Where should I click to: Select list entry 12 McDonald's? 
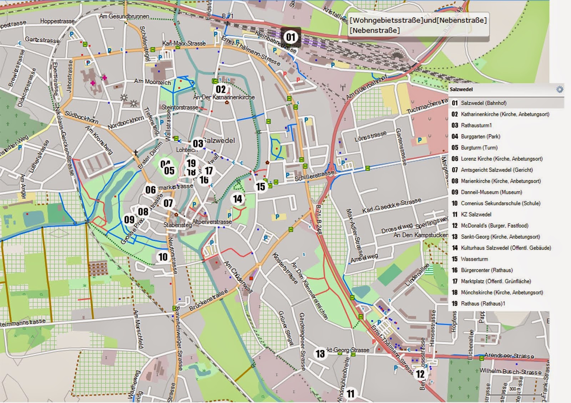(x=506, y=226)
